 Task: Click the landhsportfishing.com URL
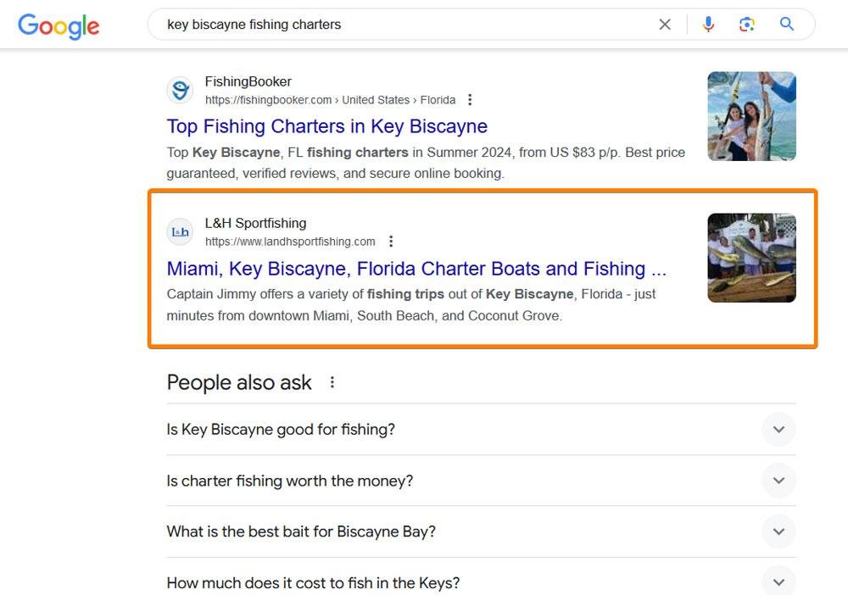tap(290, 242)
